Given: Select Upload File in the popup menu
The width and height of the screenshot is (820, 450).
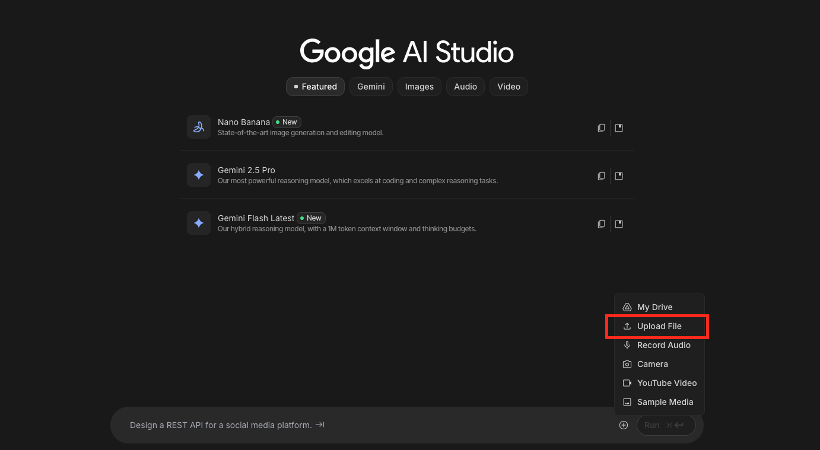Looking at the screenshot, I should point(659,326).
